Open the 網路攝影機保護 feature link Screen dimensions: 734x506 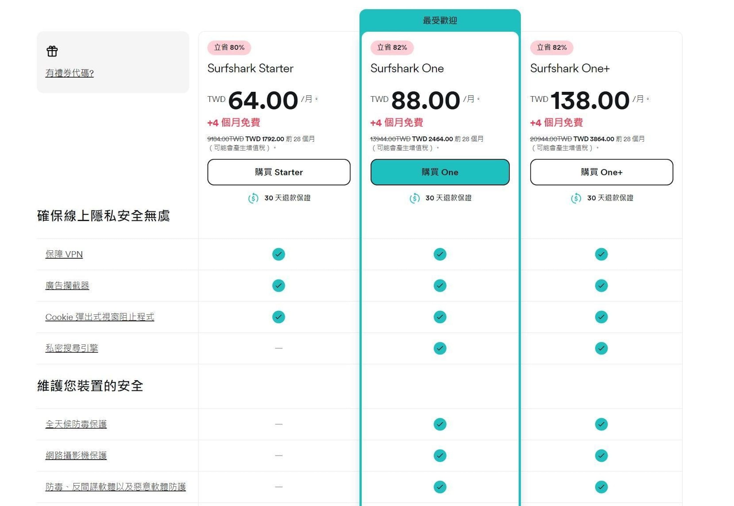(76, 456)
